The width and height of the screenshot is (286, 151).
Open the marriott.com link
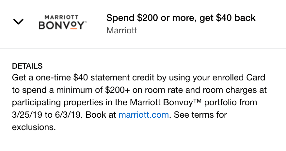click(144, 115)
